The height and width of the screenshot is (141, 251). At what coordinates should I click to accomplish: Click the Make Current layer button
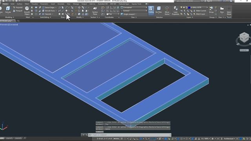[x=200, y=11]
